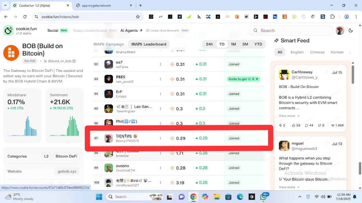Expand View more on miguel post

coord(289,187)
